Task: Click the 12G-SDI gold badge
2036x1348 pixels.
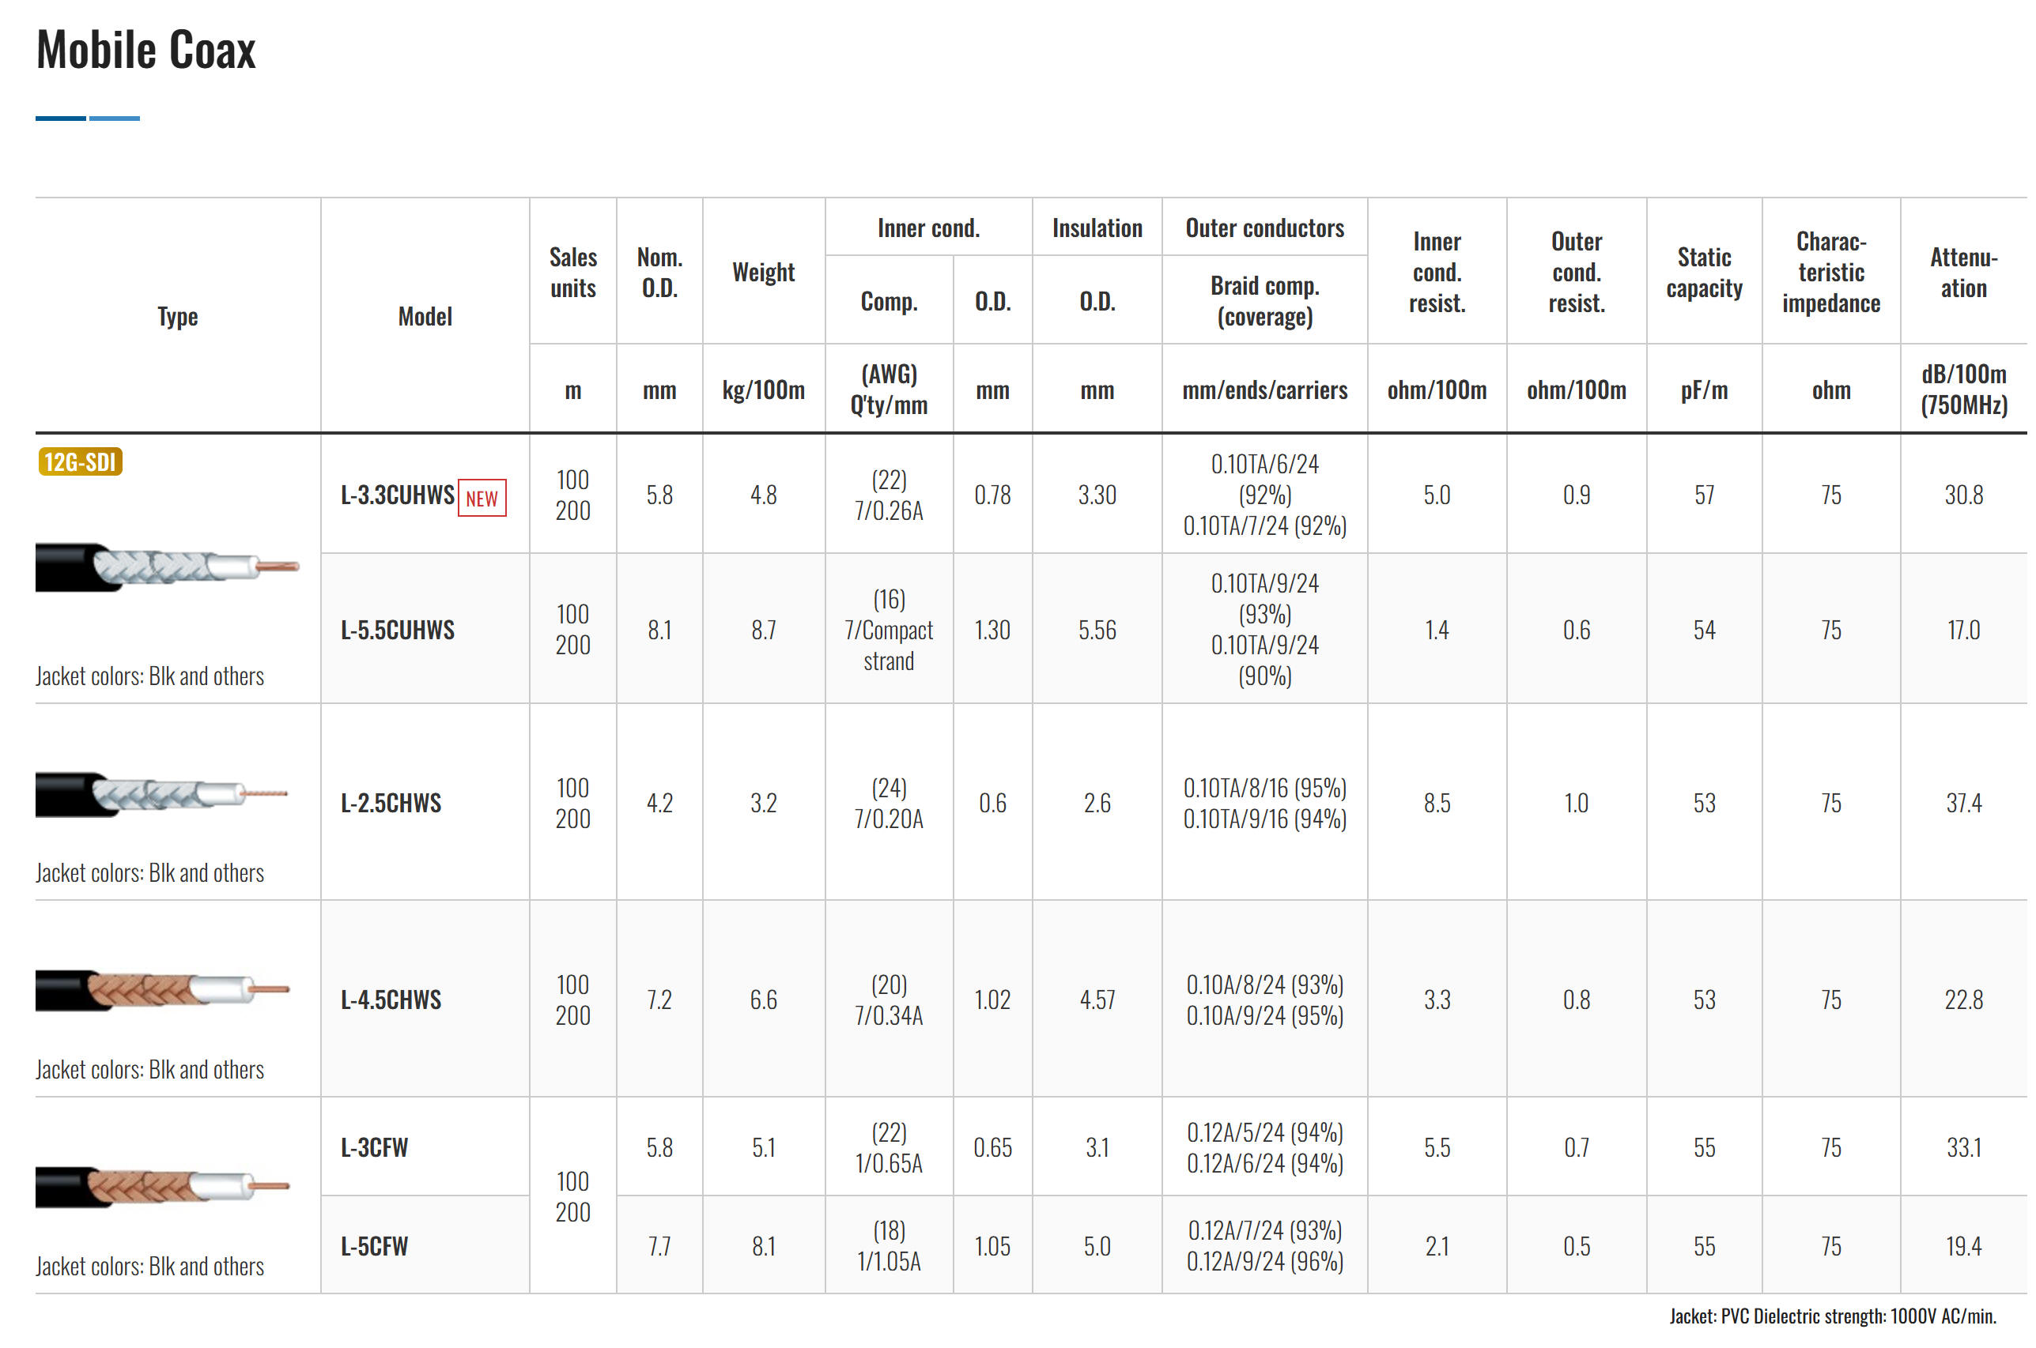Action: (80, 462)
